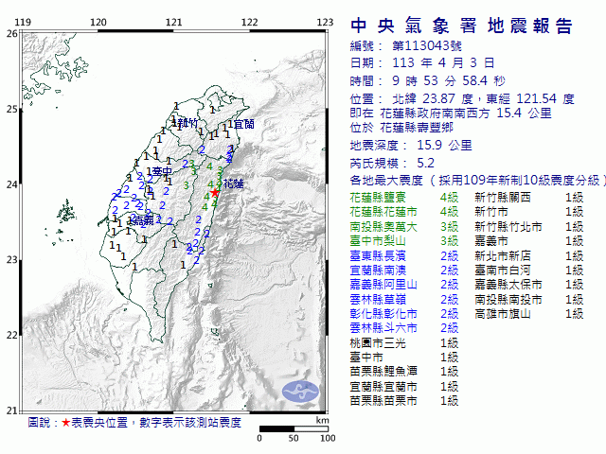
Task: Click the row 雲林縣斗六市 2級
Action: (x=404, y=328)
